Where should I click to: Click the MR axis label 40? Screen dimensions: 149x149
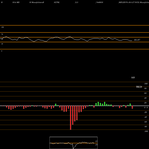click(145, 98)
